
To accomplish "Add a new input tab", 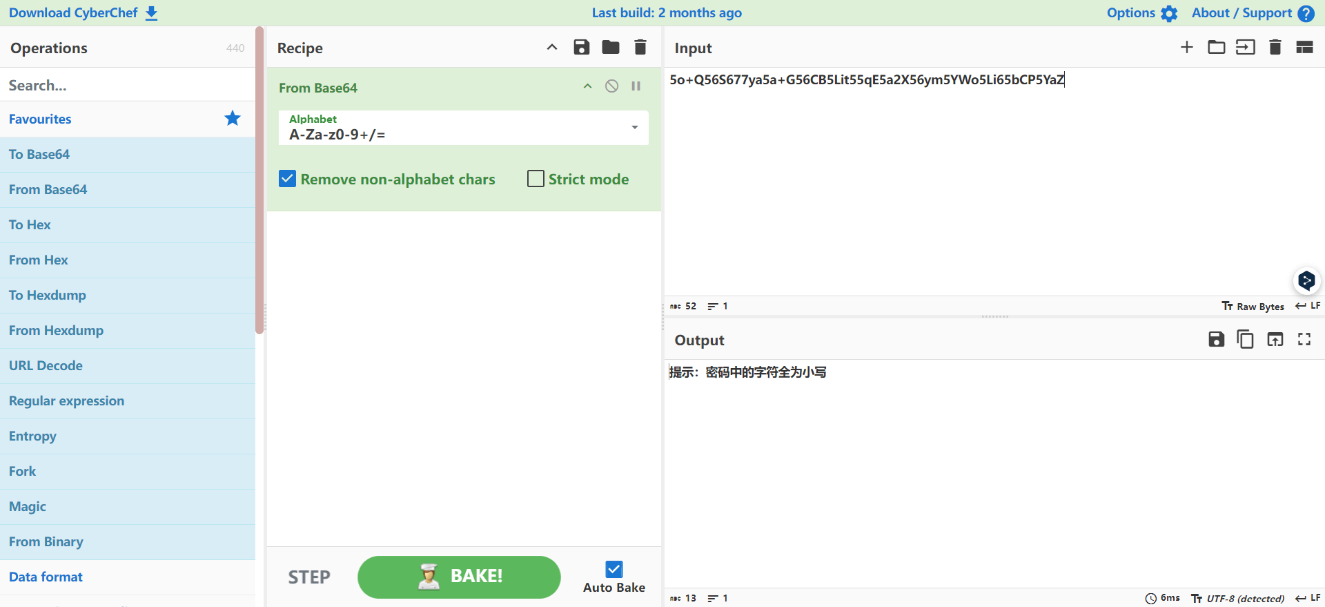I will click(x=1187, y=47).
